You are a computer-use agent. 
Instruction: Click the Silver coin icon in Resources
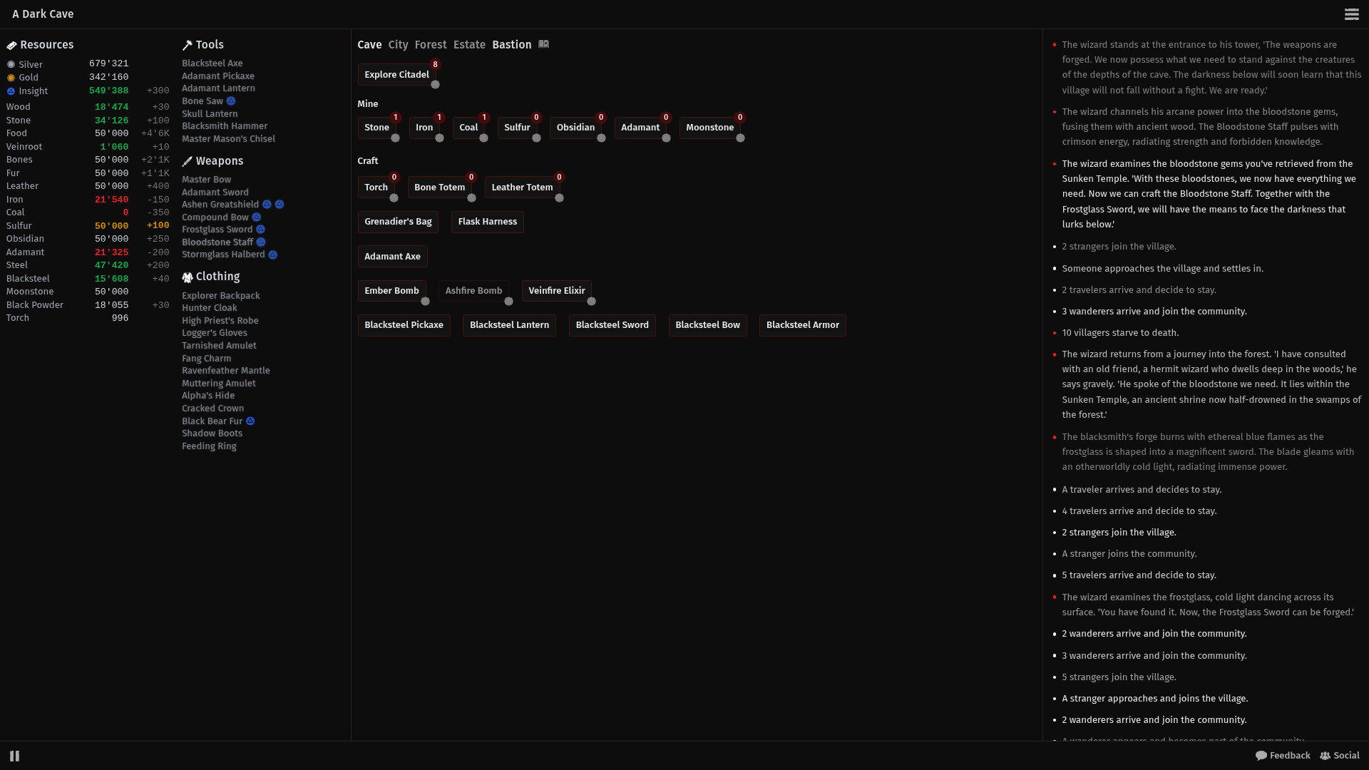pos(11,64)
